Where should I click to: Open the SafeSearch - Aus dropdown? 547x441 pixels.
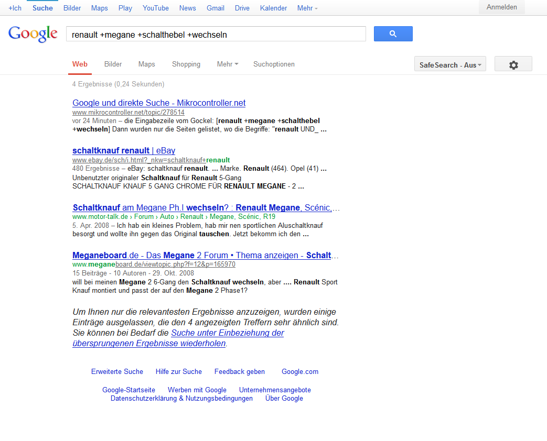[450, 64]
